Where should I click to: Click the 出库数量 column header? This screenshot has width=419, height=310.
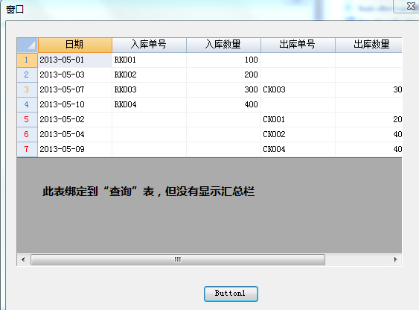368,45
